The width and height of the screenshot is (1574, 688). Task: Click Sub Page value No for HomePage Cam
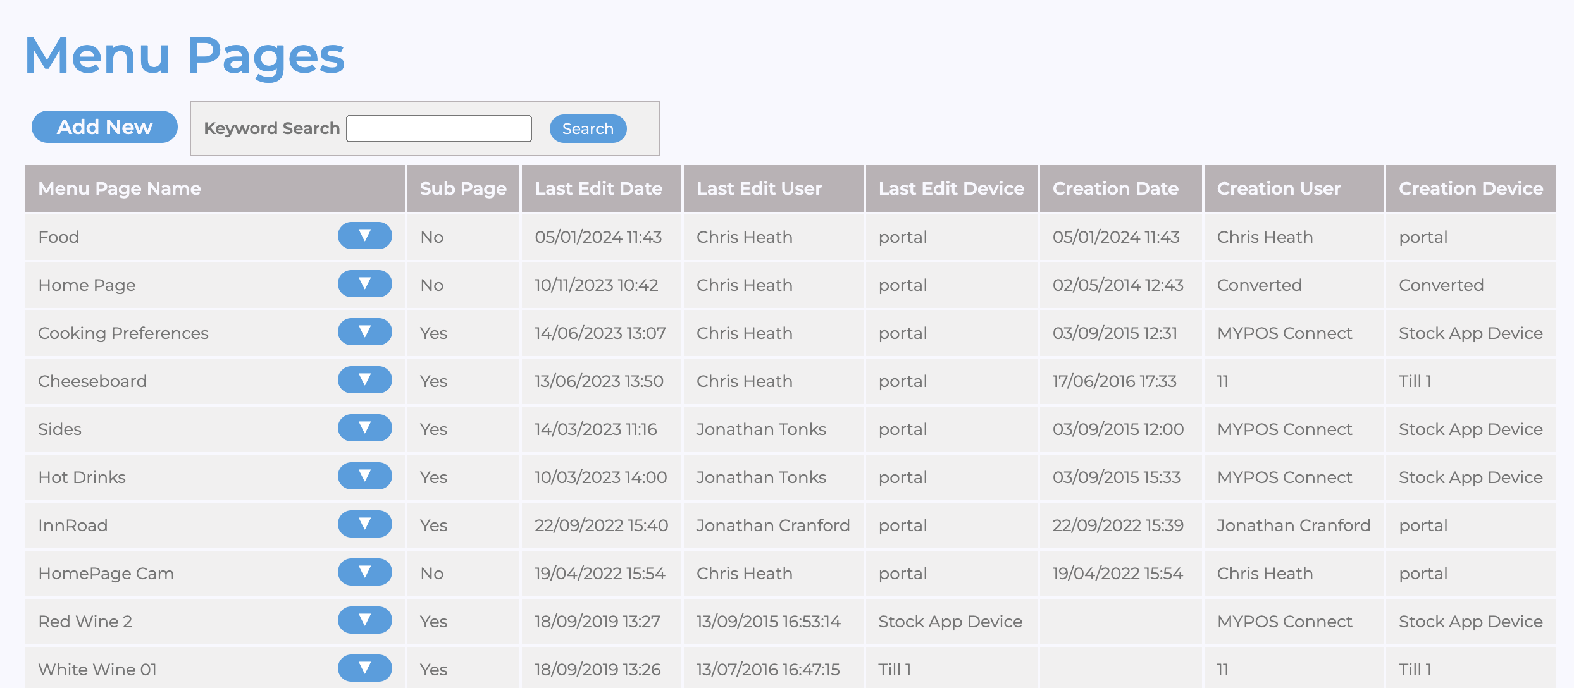pos(432,574)
